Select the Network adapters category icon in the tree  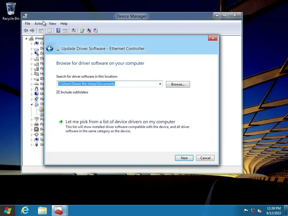pyautogui.click(x=37, y=99)
